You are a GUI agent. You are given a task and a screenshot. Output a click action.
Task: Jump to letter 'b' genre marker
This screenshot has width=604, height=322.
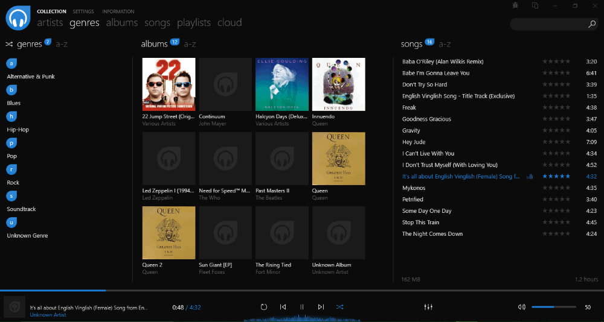[11, 90]
